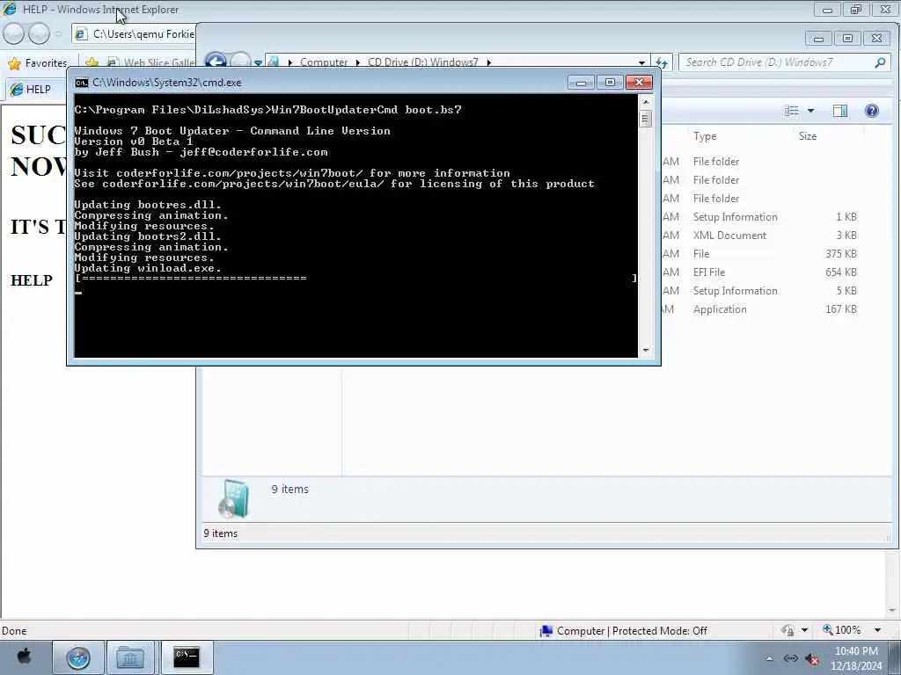
Task: Sort by the Size column header
Action: (x=808, y=136)
